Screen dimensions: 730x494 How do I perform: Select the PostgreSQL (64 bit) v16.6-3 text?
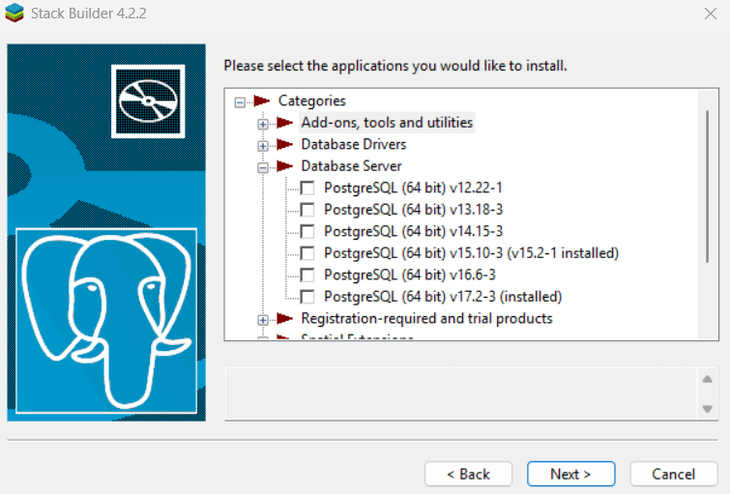pos(410,275)
